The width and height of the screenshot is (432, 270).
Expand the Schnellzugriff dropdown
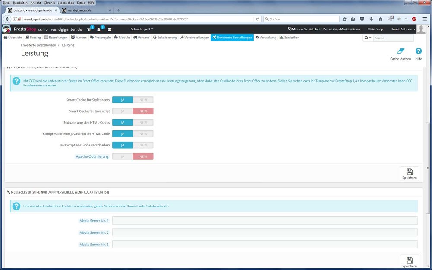coord(142,29)
